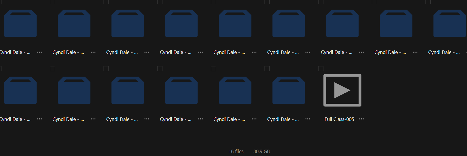467x156 pixels.
Task: Open ellipsis menu of sixth bottom-row folder
Action: 308,119
